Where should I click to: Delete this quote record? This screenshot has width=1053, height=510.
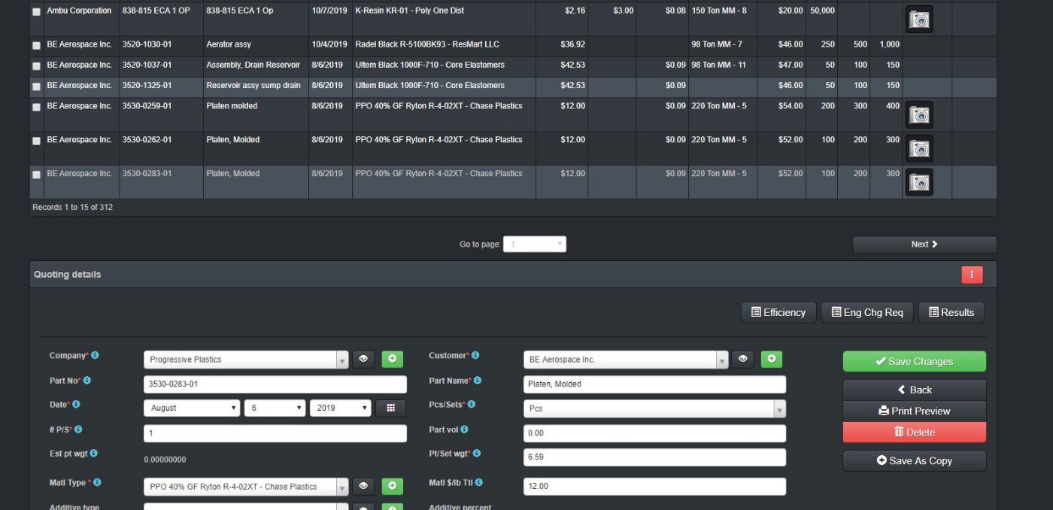[x=914, y=432]
